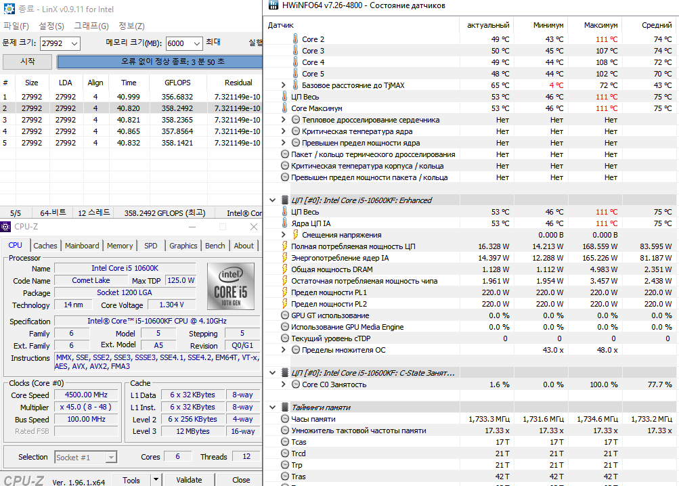The image size is (679, 486).
Task: Open the memory size dropdown in LinX
Action: [x=197, y=44]
